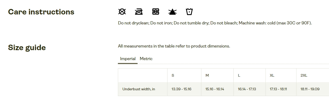Image resolution: width=329 pixels, height=105 pixels.
Task: Click the do not bleach icon
Action: tap(172, 12)
